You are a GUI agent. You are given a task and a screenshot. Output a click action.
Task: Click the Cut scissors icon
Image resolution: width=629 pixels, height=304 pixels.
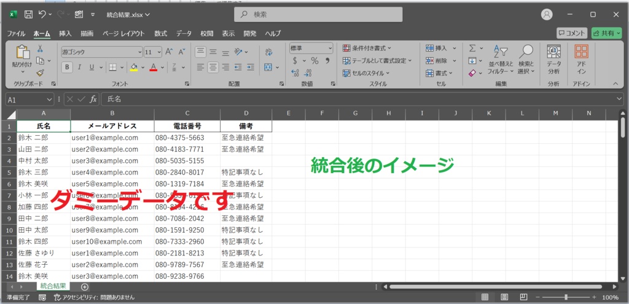[40, 49]
